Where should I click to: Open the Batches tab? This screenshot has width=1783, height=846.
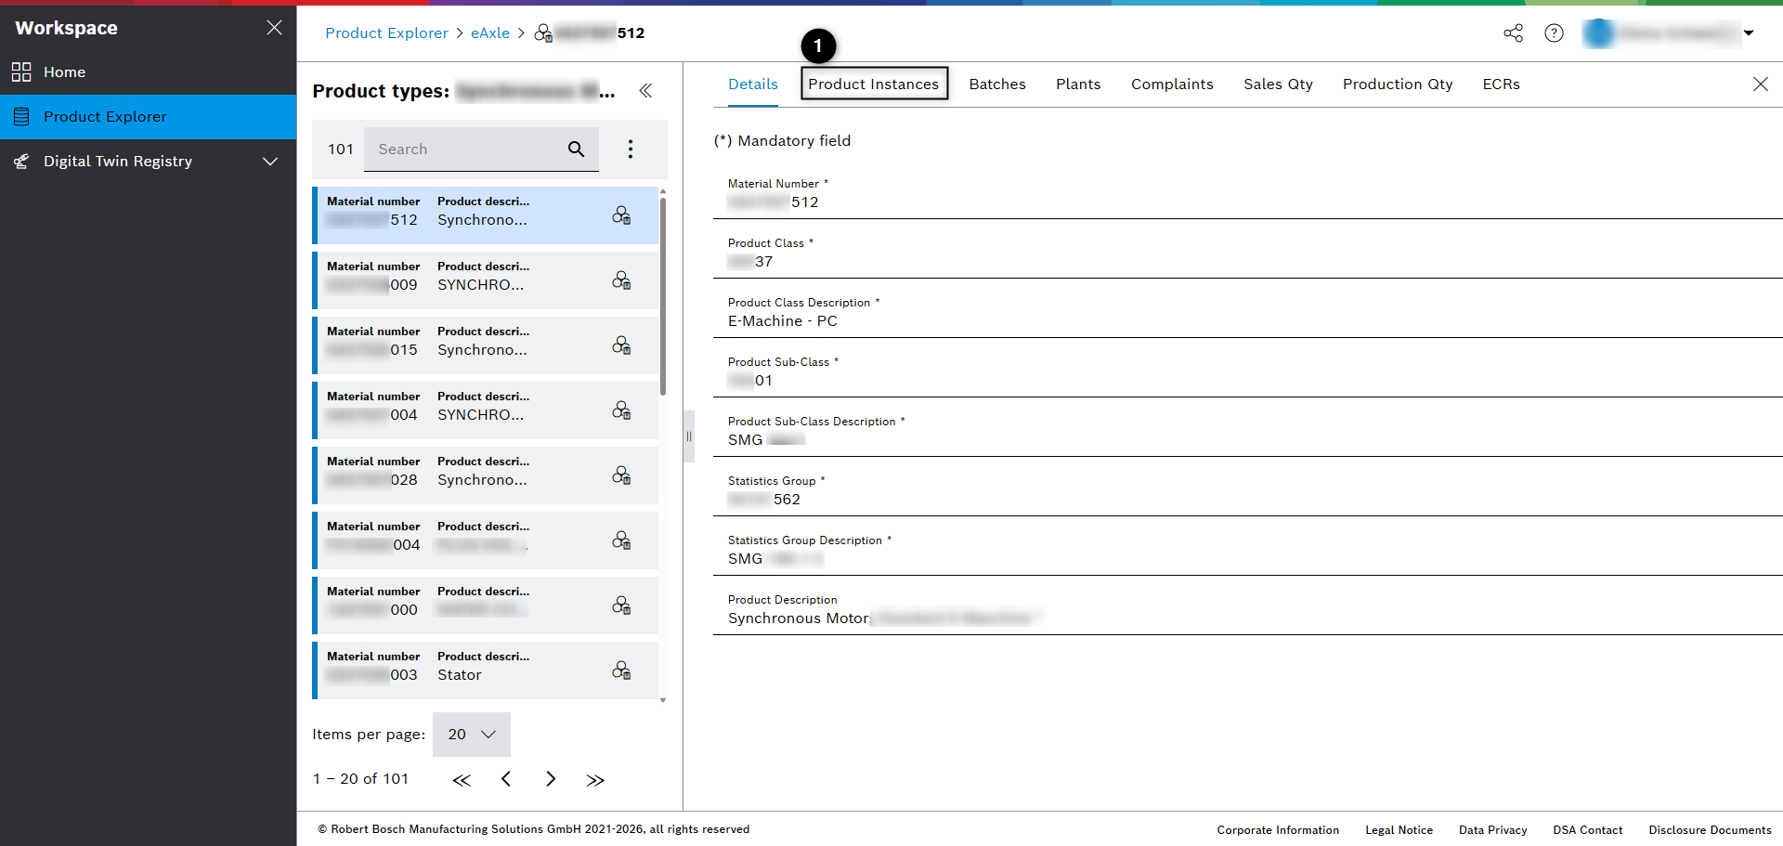pyautogui.click(x=997, y=85)
